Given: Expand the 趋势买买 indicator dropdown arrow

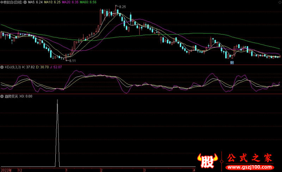Looking at the screenshot, I should point(2,96).
